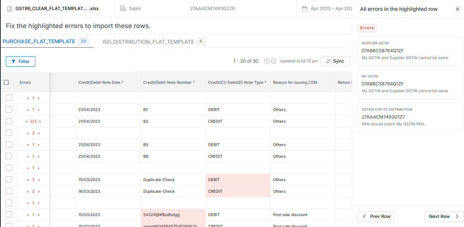
Task: Click the 30 count badge on PURCHASE tab
Action: click(x=83, y=41)
